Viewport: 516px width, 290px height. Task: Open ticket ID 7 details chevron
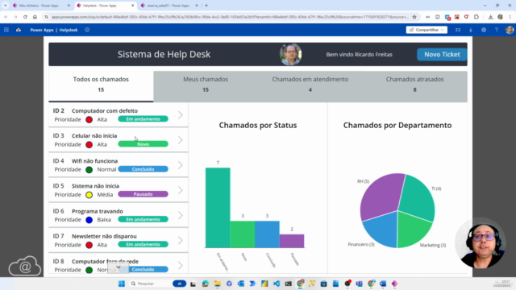click(181, 240)
